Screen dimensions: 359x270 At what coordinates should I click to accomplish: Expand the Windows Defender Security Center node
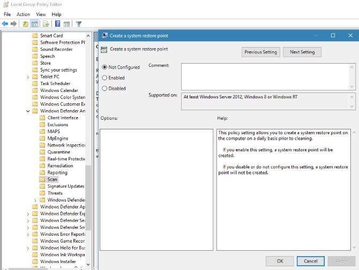28,221
